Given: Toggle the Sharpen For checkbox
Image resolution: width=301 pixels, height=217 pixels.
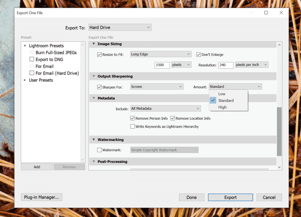Looking at the screenshot, I should [99, 87].
